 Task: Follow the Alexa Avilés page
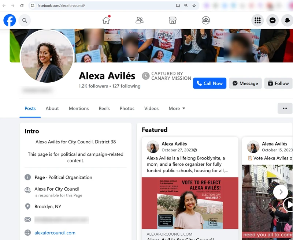coord(278,83)
